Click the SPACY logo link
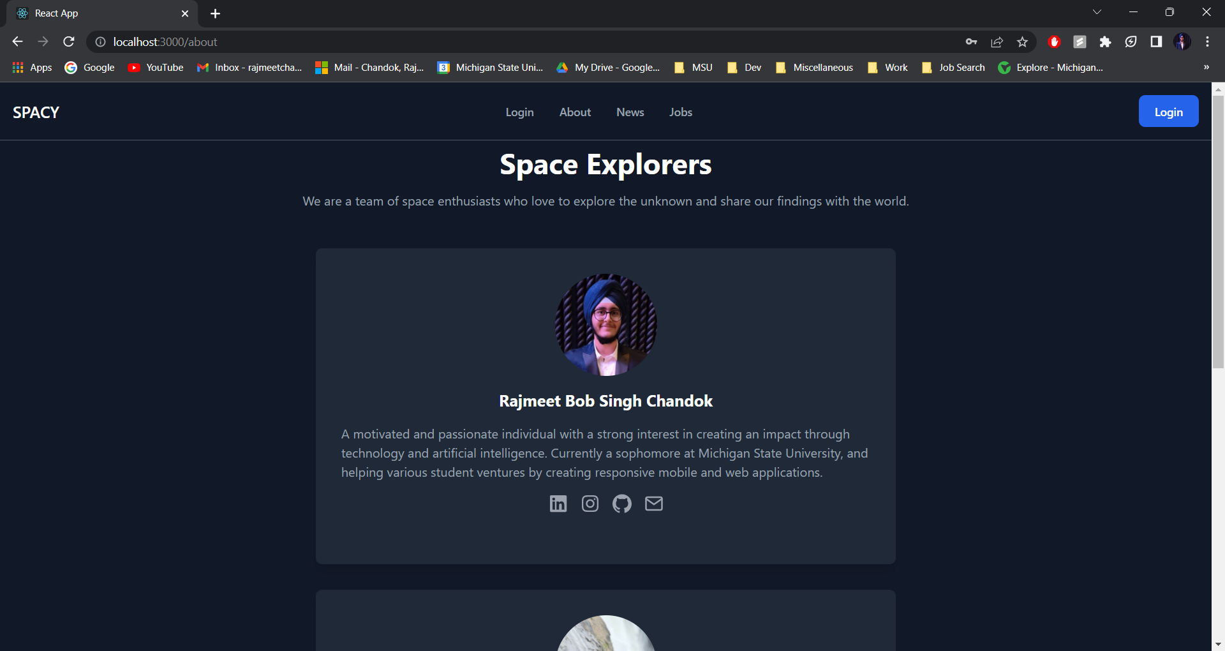 [x=36, y=112]
